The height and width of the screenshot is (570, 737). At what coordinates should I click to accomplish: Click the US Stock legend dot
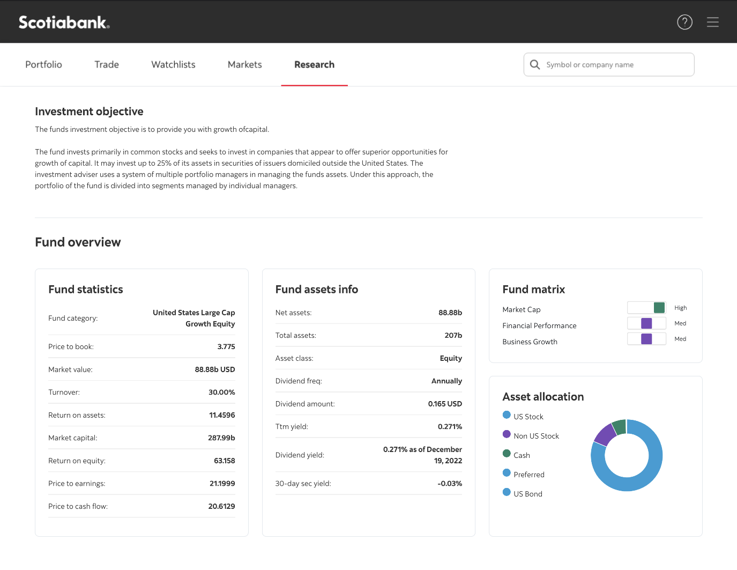click(507, 415)
